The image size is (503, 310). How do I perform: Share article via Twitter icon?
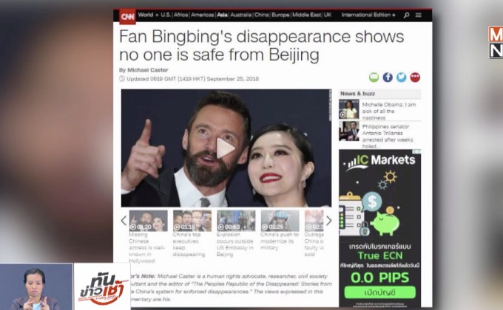[x=401, y=77]
